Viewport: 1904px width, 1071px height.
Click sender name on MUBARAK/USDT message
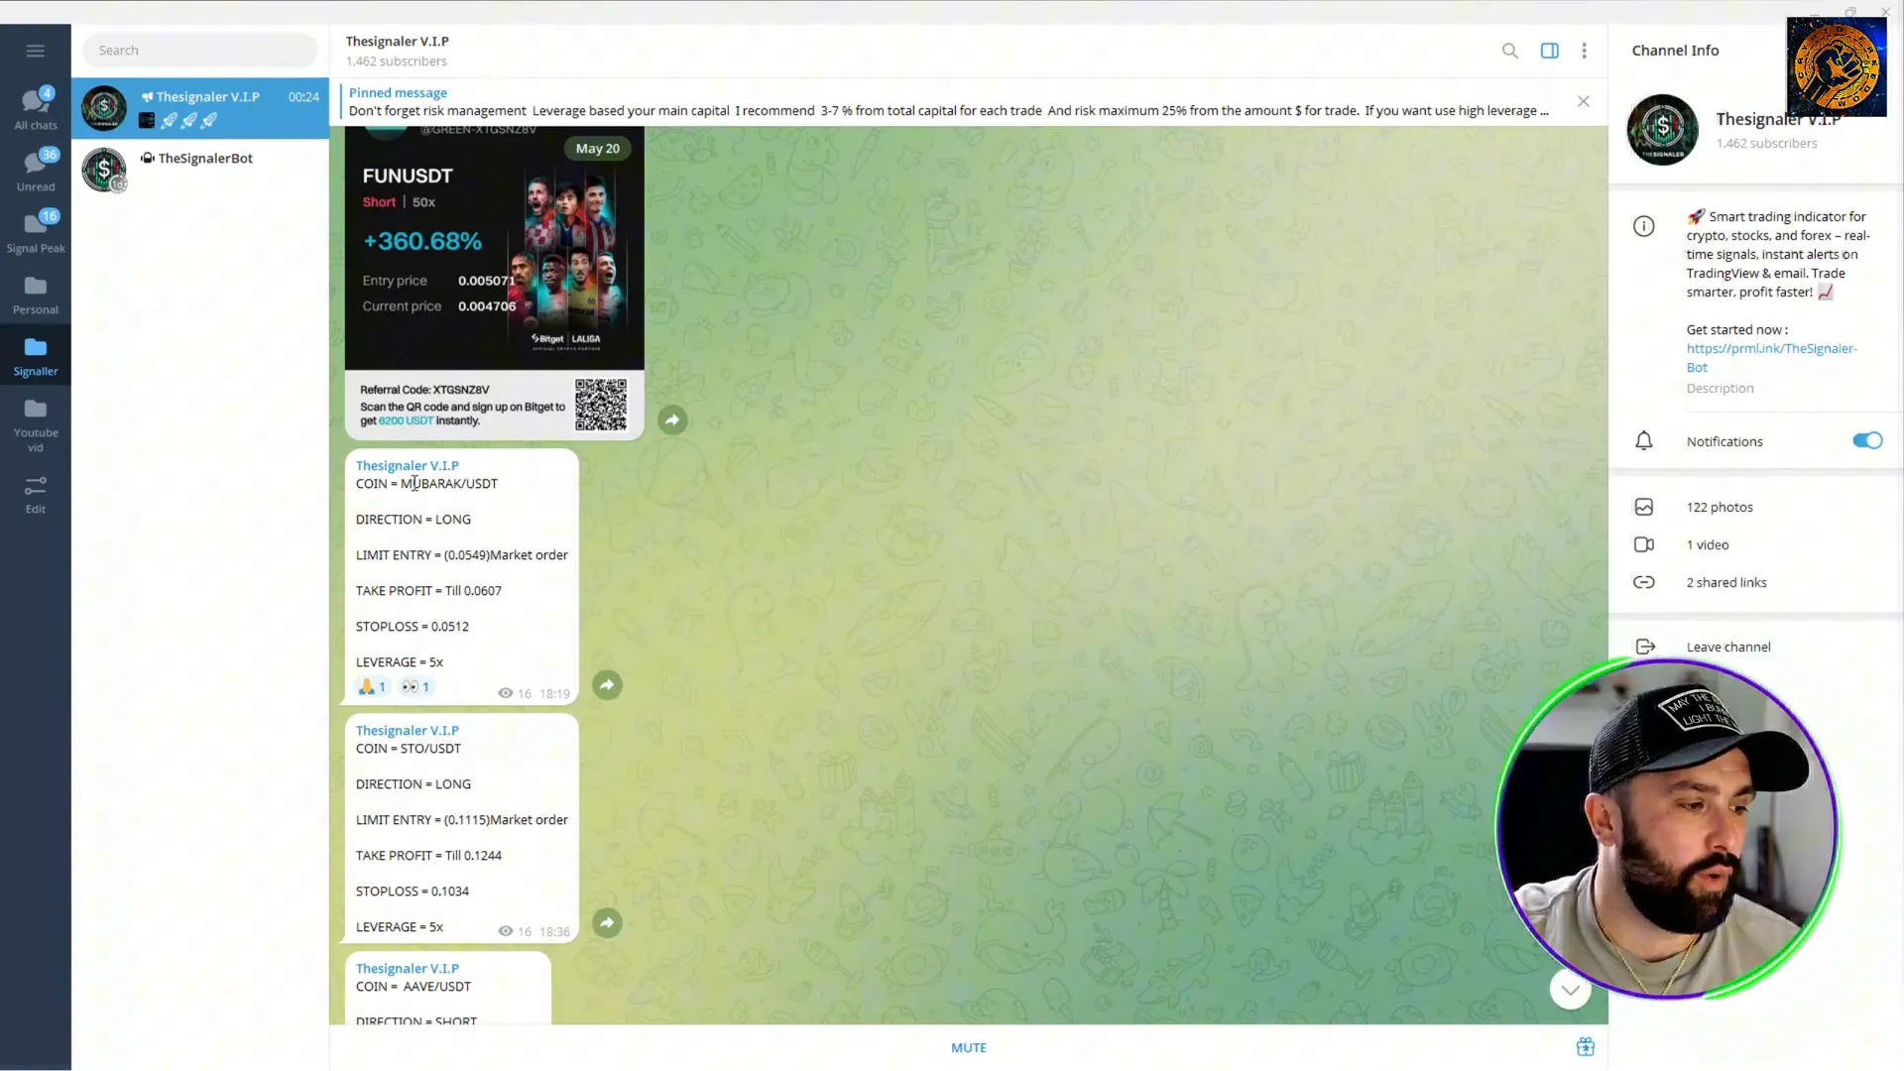coord(407,465)
